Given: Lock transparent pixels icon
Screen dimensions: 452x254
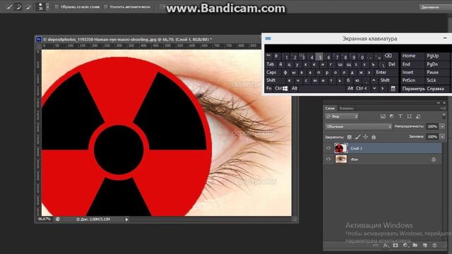Looking at the screenshot, I should point(350,137).
